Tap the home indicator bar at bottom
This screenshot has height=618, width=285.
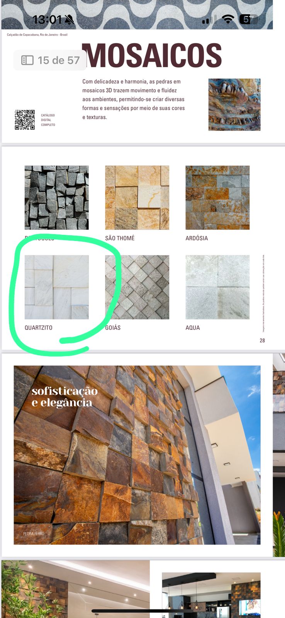point(142,611)
